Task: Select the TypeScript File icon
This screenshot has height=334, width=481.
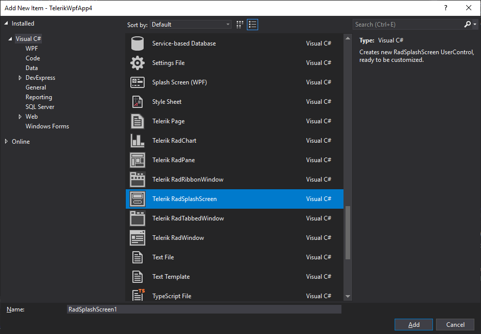Action: (137, 296)
